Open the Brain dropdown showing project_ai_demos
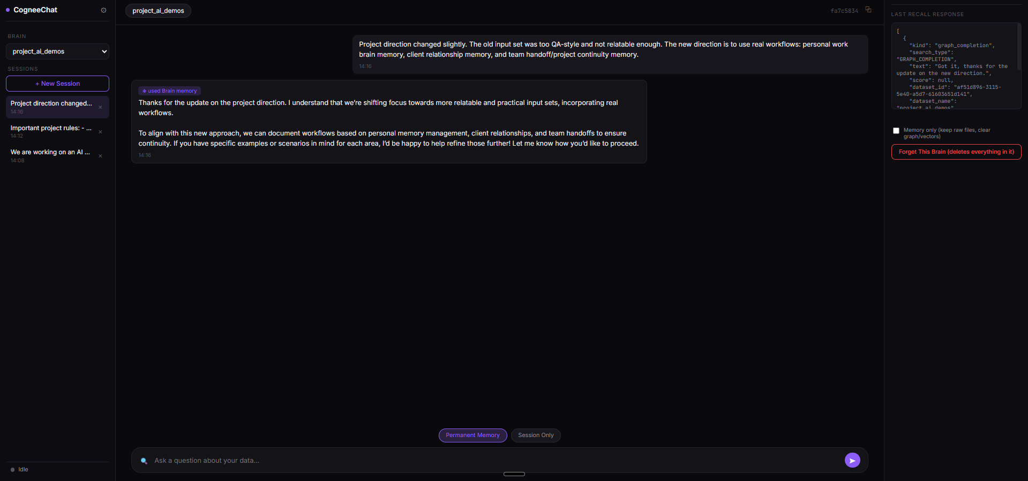1028x481 pixels. pos(57,51)
